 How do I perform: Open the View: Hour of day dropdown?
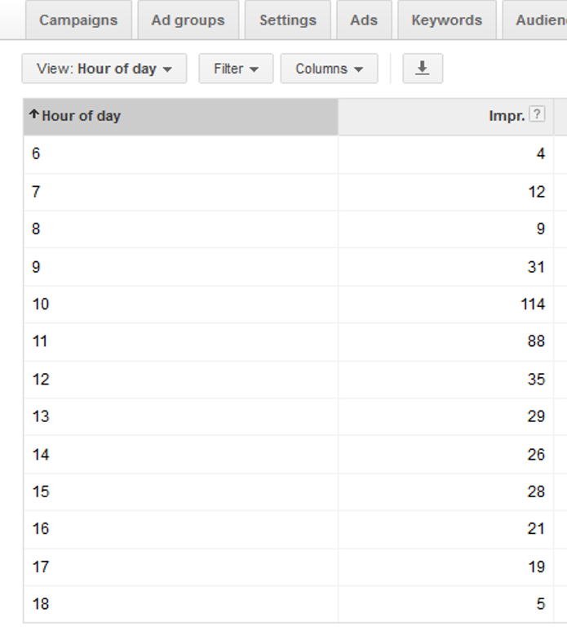[x=104, y=69]
